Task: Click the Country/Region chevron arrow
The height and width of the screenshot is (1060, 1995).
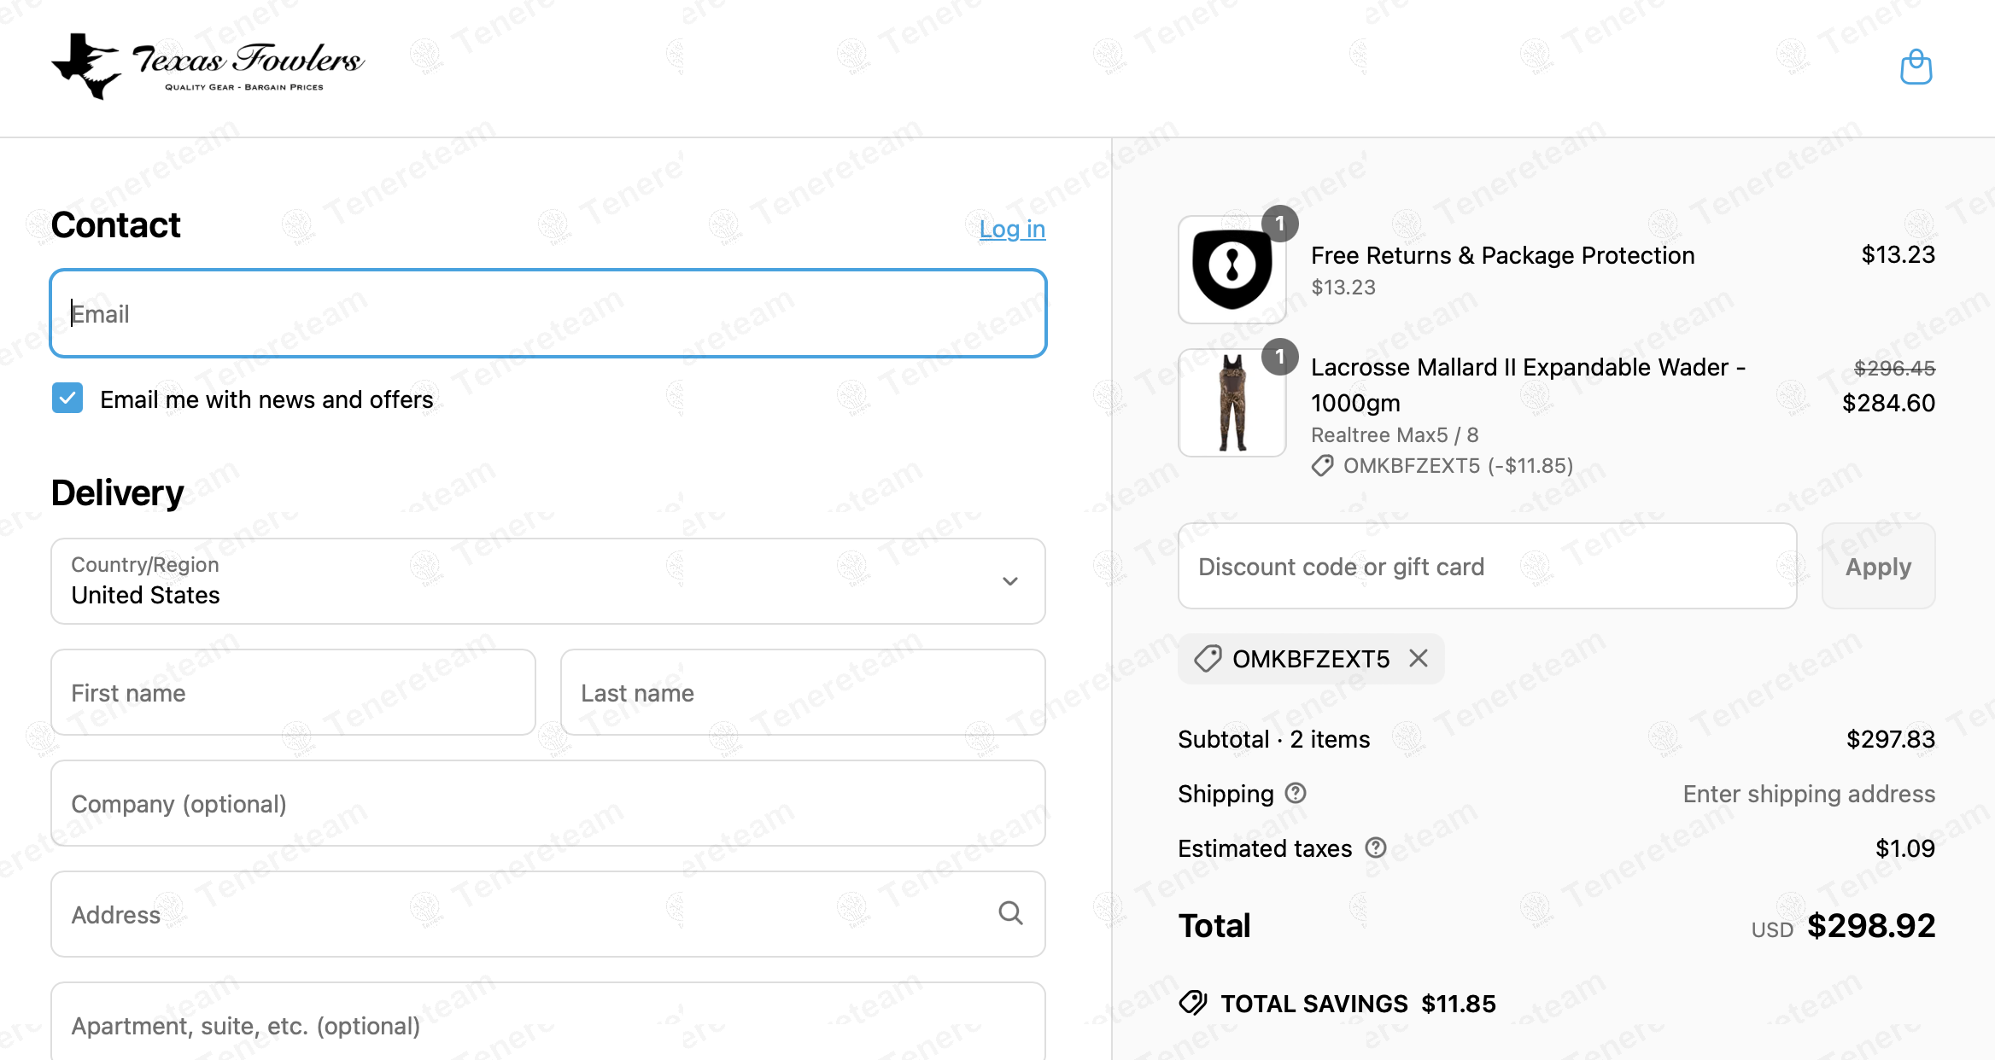Action: click(1010, 581)
